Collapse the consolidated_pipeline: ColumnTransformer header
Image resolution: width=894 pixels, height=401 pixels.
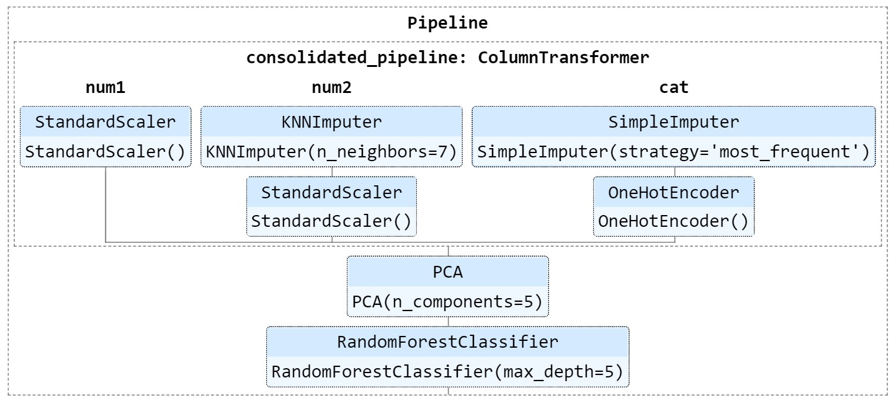447,58
